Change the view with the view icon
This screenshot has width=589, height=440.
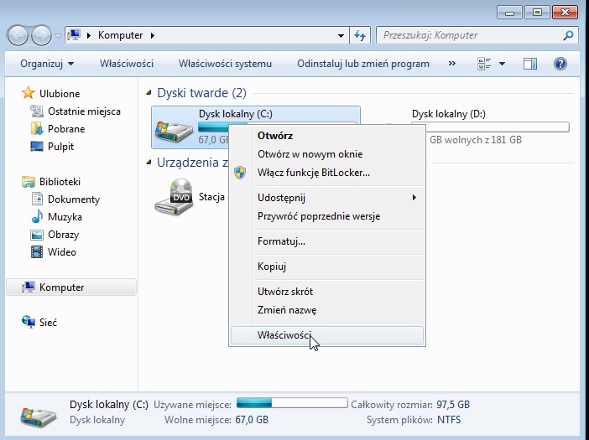[x=484, y=64]
